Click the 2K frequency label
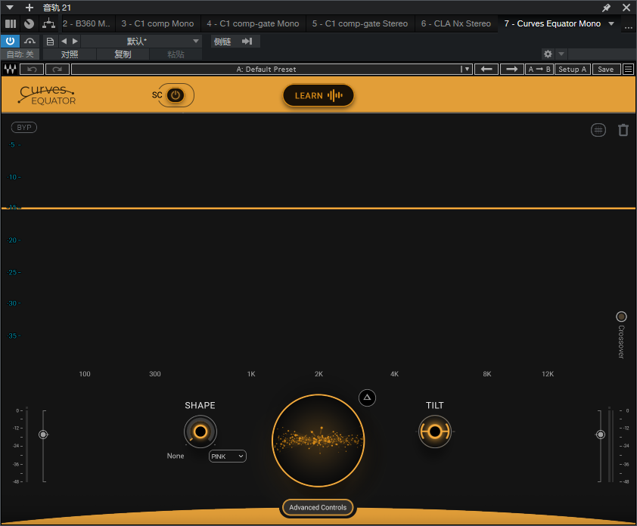The width and height of the screenshot is (637, 526). click(x=319, y=374)
